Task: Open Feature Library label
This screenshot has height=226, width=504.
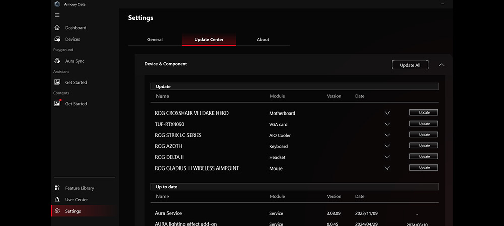Action: (x=80, y=188)
